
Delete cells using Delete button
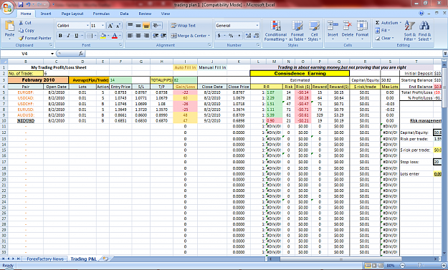pos(348,30)
